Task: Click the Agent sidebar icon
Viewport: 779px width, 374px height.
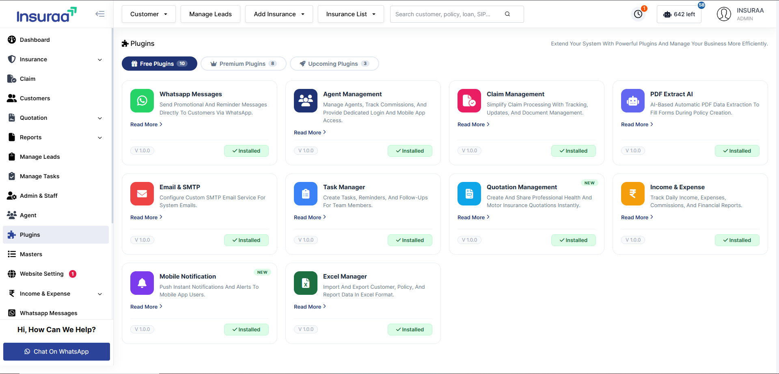Action: coord(12,215)
